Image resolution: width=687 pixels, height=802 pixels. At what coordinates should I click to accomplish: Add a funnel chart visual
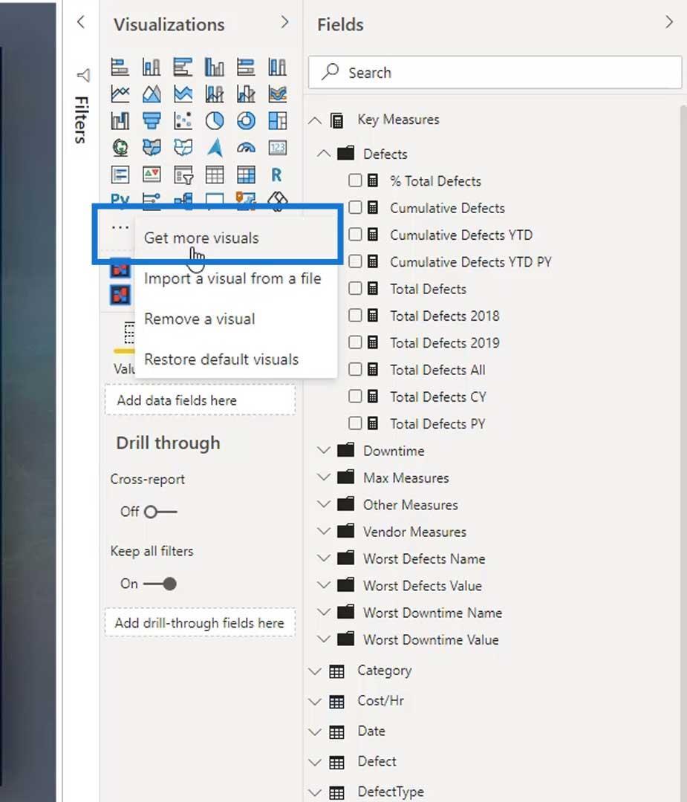coord(152,121)
